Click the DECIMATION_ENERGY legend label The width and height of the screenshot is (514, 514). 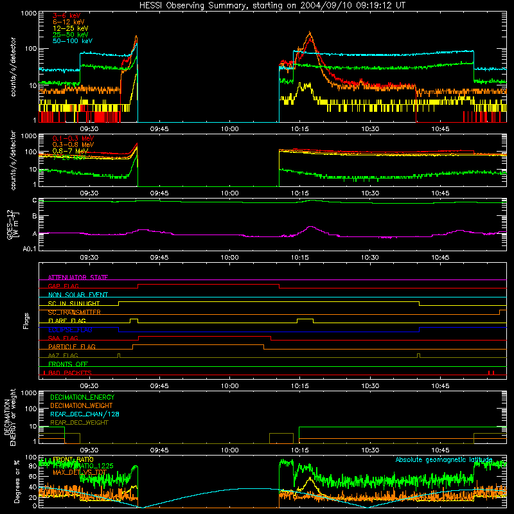point(82,397)
